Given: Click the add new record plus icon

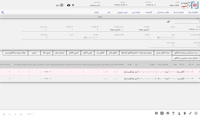Looking at the screenshot, I should (x=196, y=113).
